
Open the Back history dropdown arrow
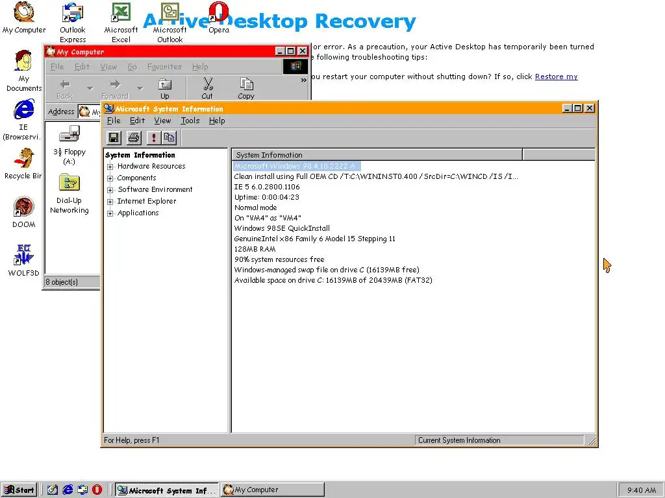90,88
